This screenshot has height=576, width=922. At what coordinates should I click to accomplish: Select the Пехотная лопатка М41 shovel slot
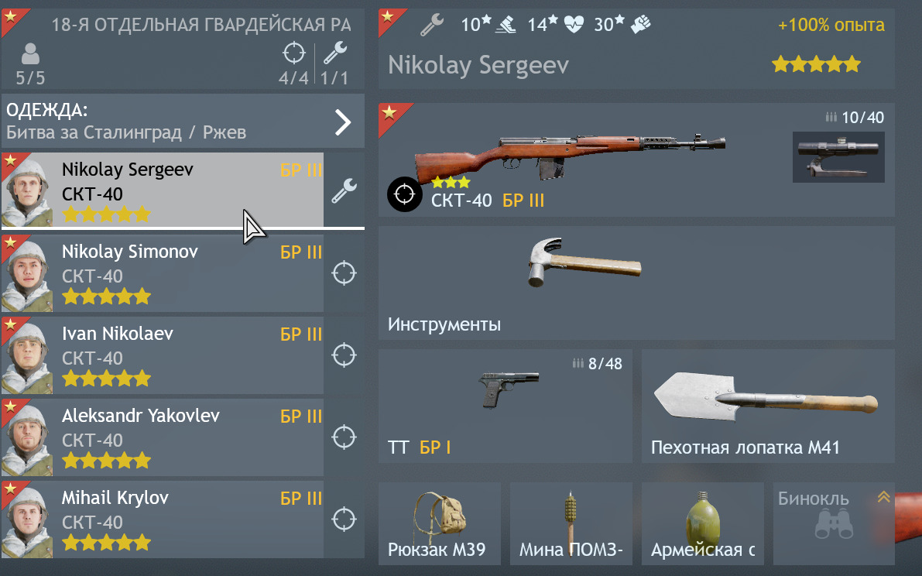click(x=768, y=406)
